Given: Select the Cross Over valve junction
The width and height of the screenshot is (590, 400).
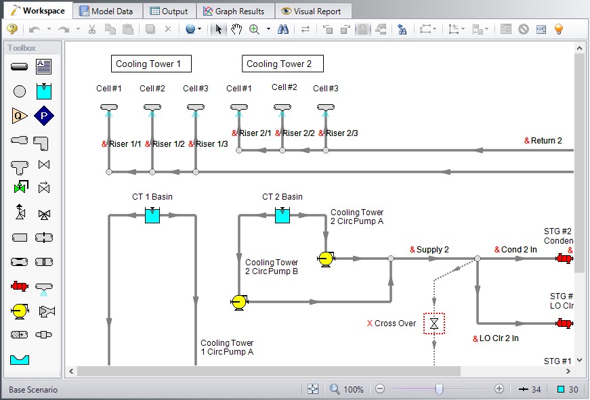Looking at the screenshot, I should (434, 324).
